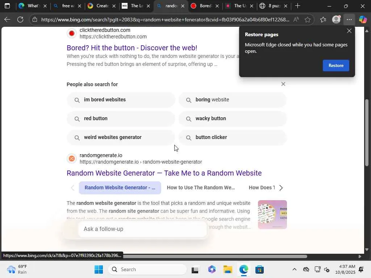The width and height of the screenshot is (371, 278).
Task: Open a new browser tab
Action: coord(298,6)
